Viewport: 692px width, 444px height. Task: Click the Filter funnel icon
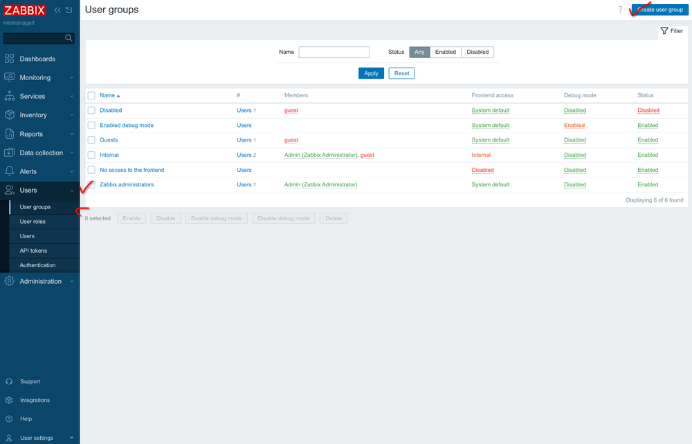click(x=664, y=31)
